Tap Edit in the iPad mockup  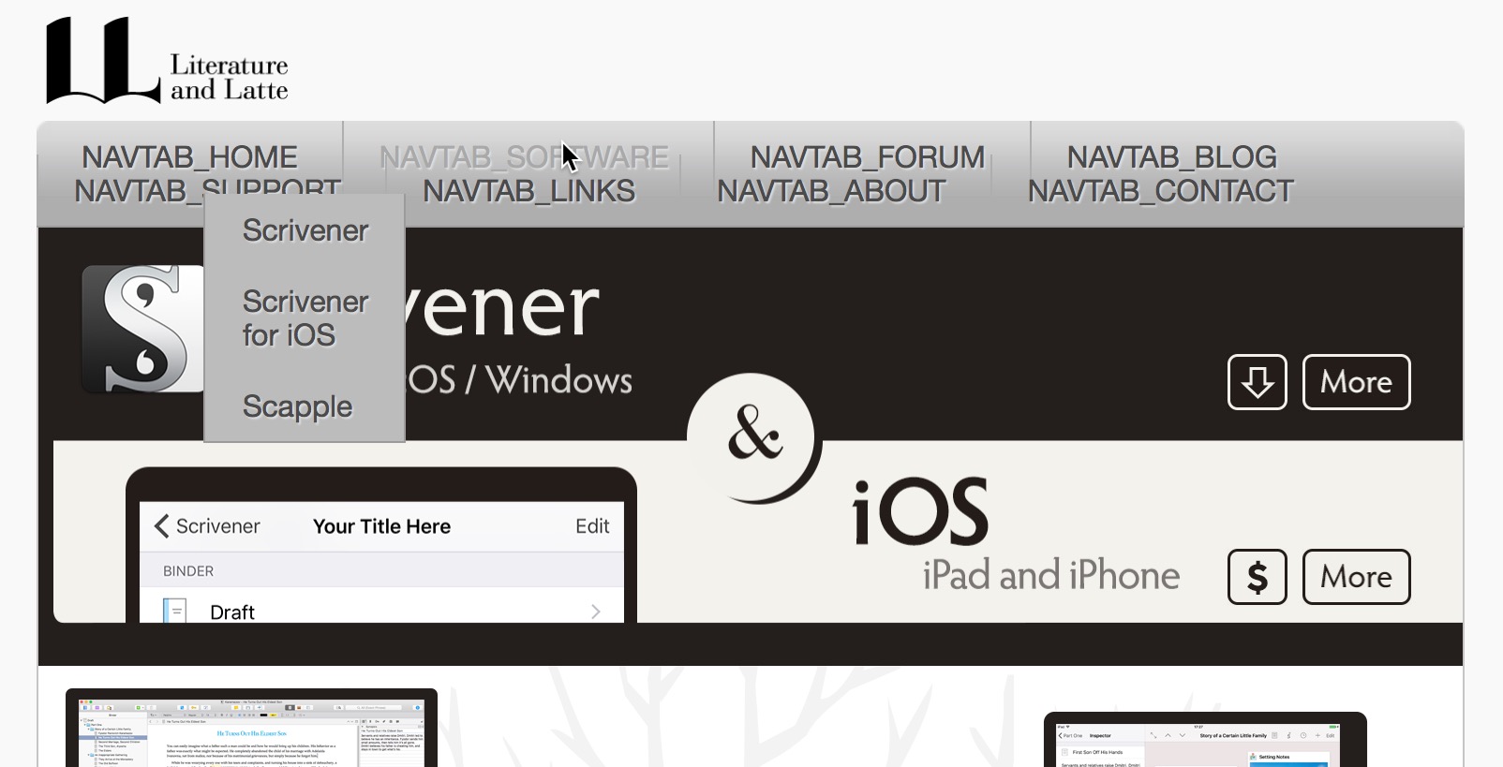pos(592,526)
